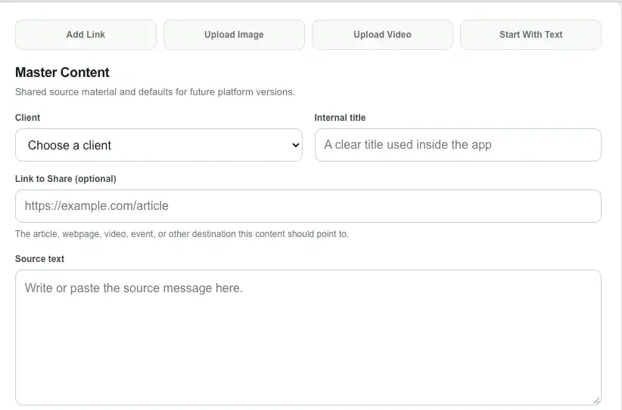Click the 'The article, webpage, video' helper text
The width and height of the screenshot is (622, 410).
tap(182, 234)
